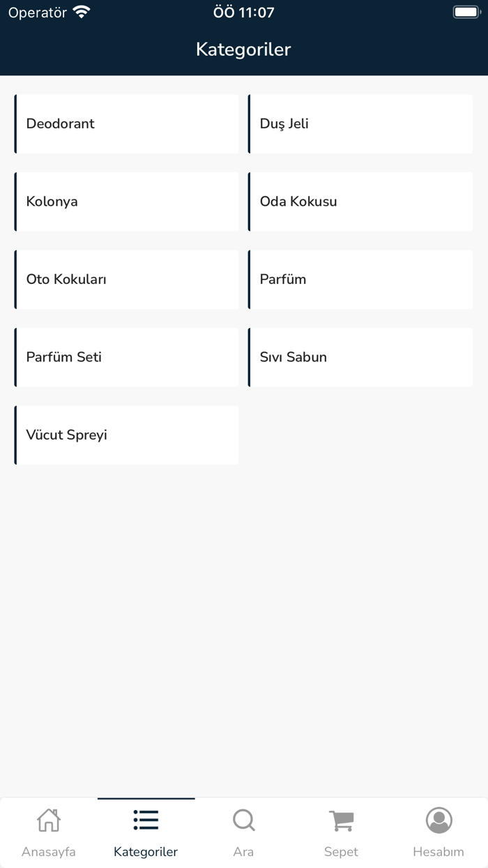Viewport: 488px width, 868px height.
Task: Tap the Anasayfa home icon
Action: pyautogui.click(x=49, y=820)
